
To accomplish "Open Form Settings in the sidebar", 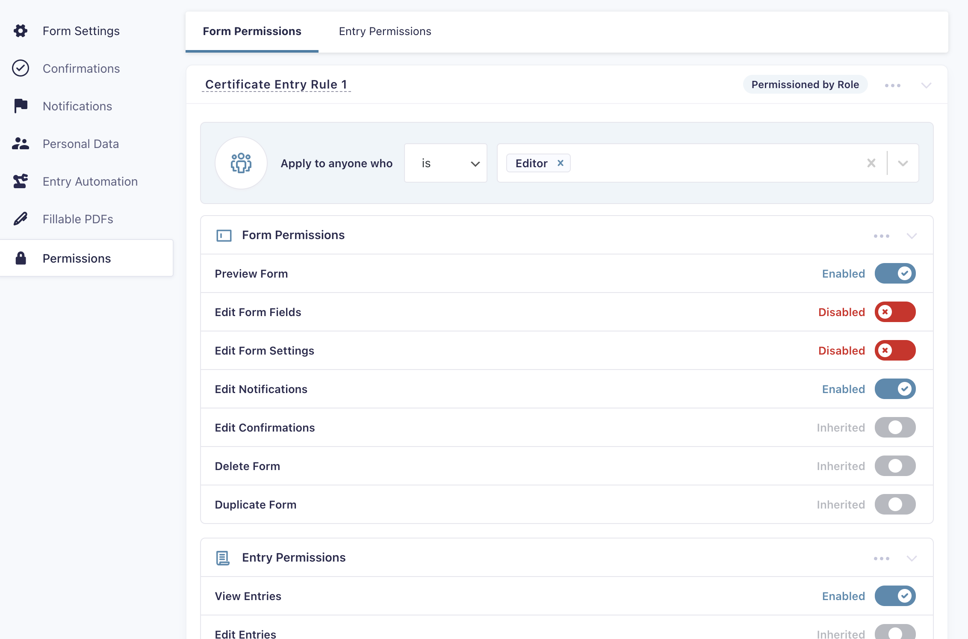I will tap(81, 31).
